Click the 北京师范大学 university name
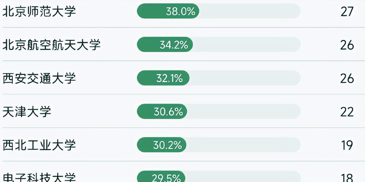Viewport: 365px width, 182px height. coord(39,11)
